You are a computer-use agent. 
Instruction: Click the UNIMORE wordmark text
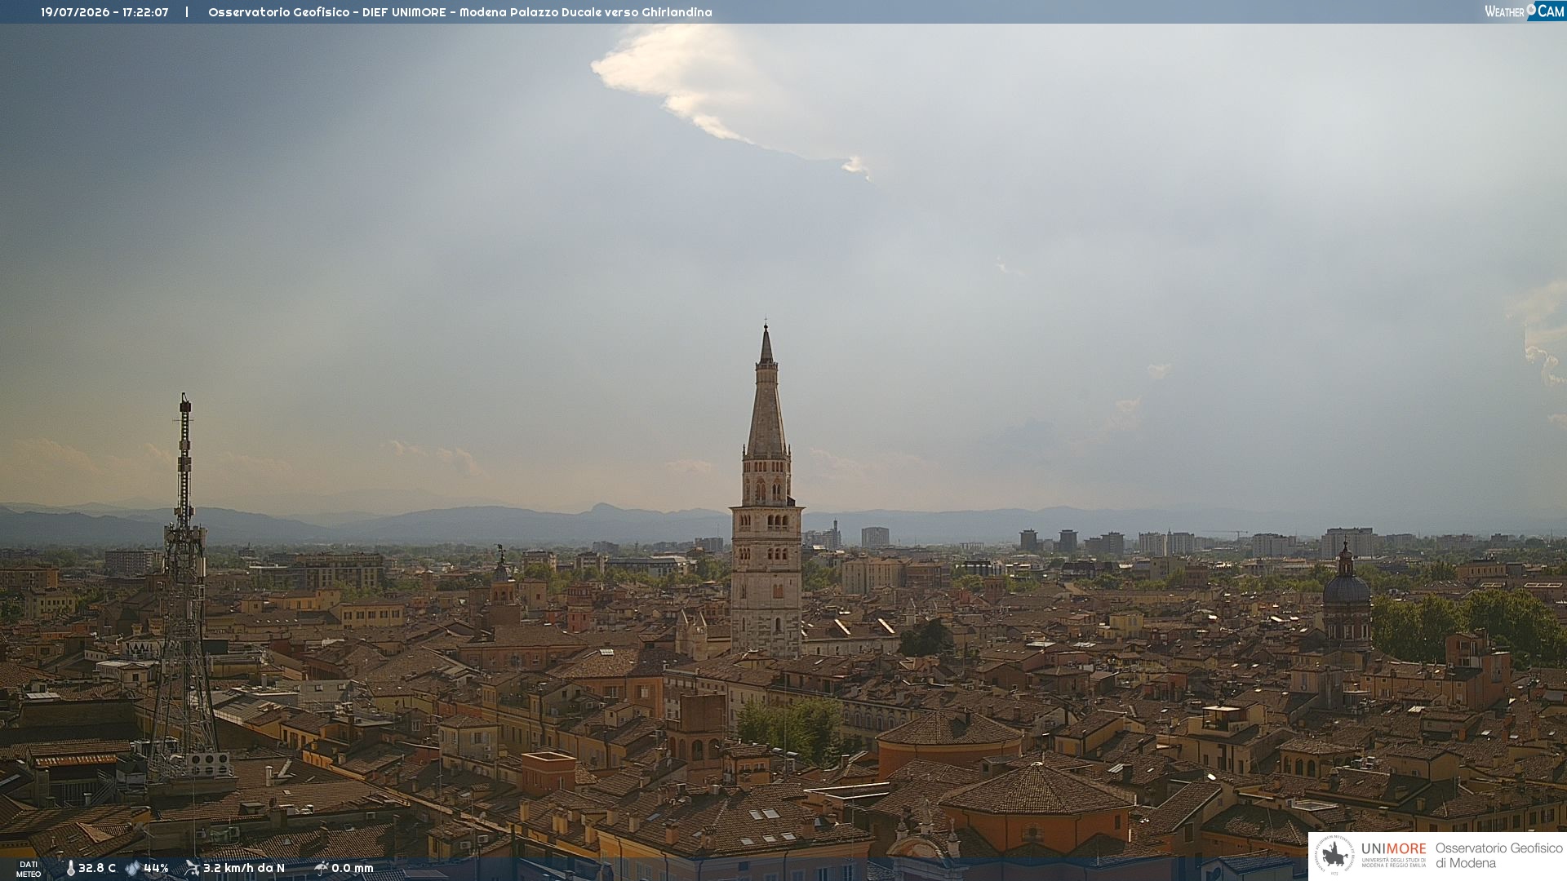pos(1393,849)
